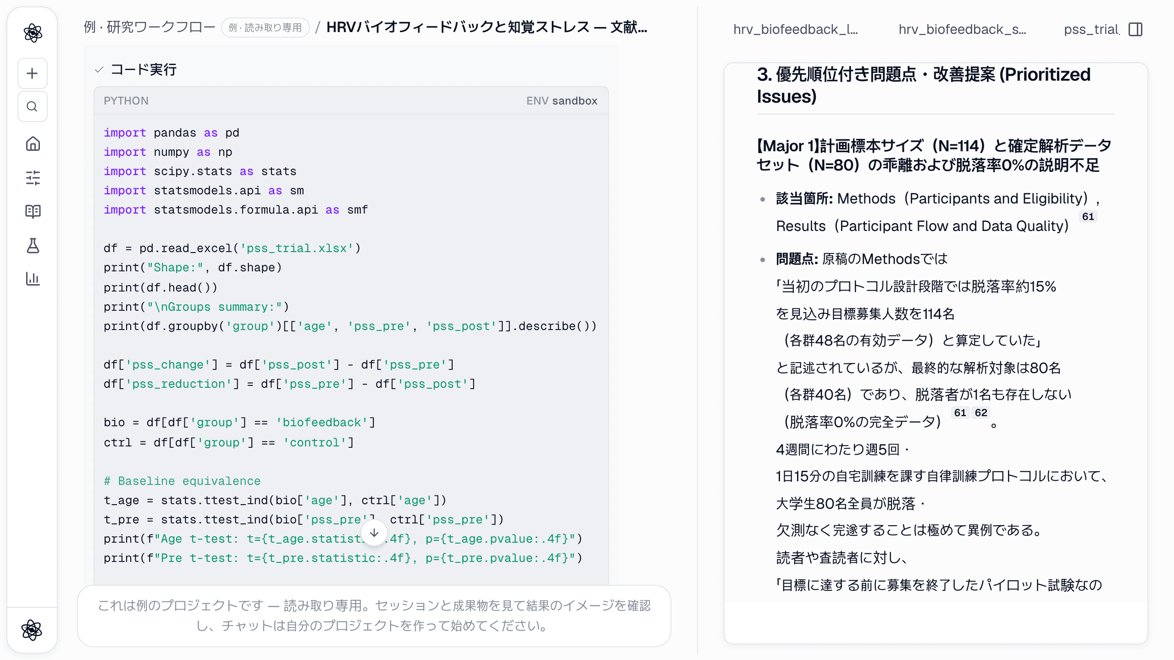Open search with magnifier icon
1174x660 pixels.
(x=32, y=106)
